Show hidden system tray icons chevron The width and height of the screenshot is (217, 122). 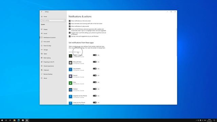[196, 120]
